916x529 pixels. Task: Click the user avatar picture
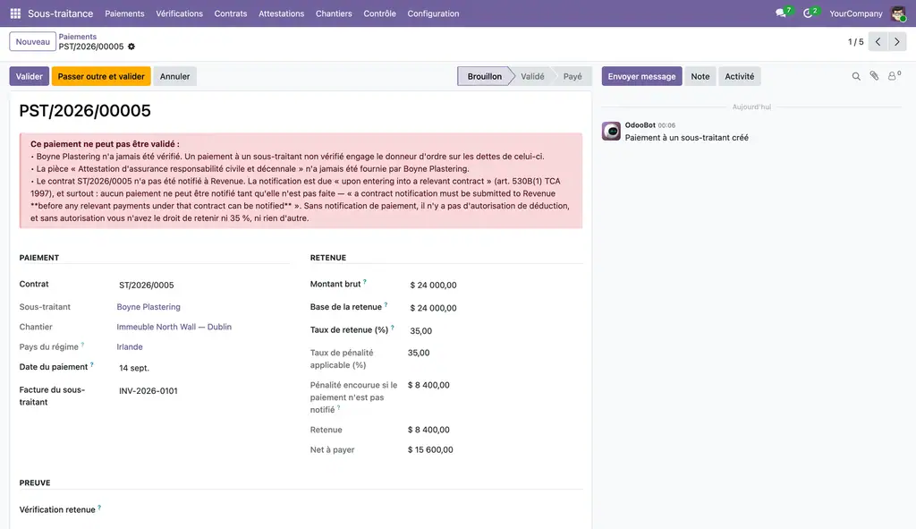click(x=898, y=13)
